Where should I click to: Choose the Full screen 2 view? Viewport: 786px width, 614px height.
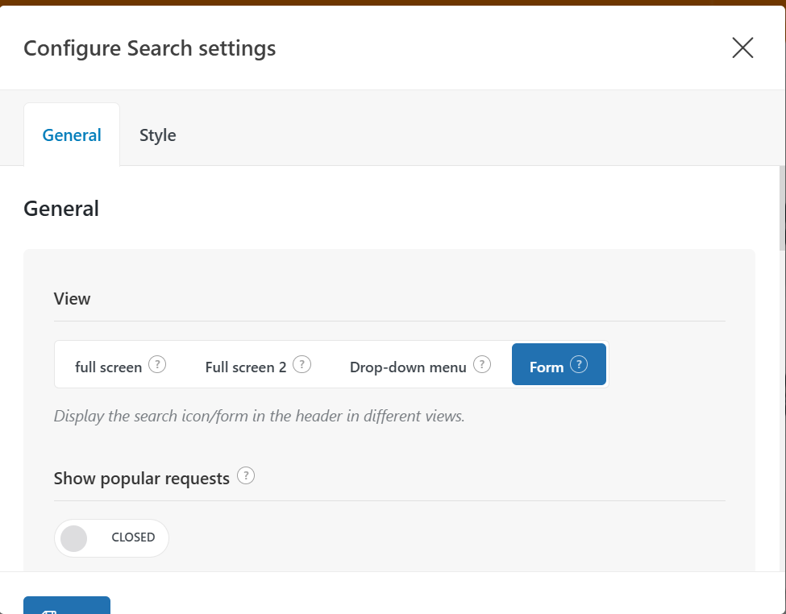click(258, 365)
